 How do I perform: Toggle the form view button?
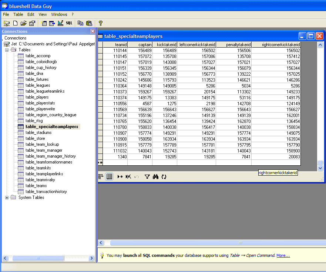tap(101, 177)
